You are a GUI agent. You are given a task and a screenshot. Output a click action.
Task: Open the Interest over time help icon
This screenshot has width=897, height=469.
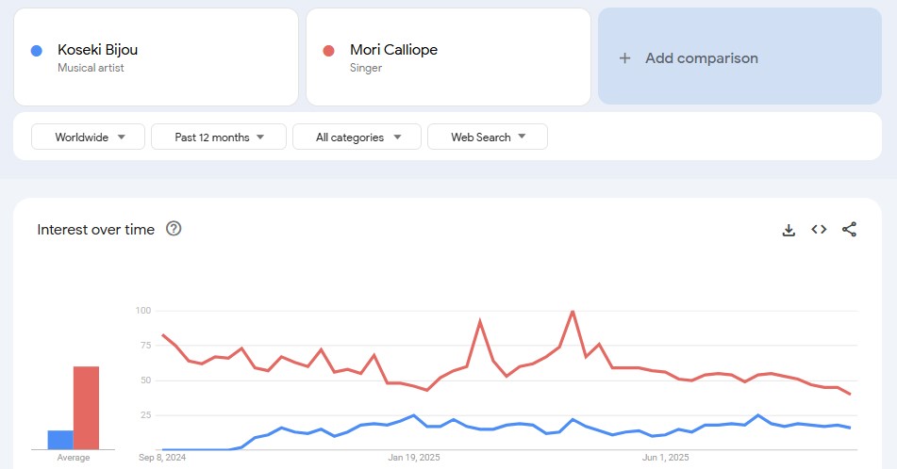pos(174,229)
